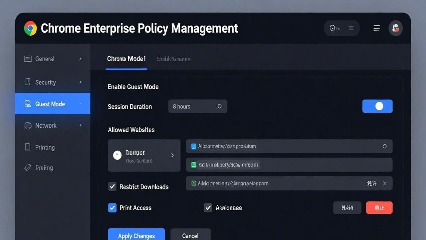Select the white radio circle in the website card
This screenshot has width=426, height=240.
[117, 155]
